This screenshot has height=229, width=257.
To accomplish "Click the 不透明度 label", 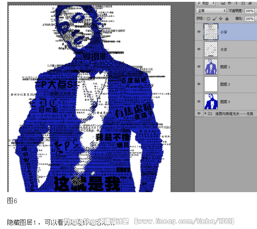I will coord(236,11).
